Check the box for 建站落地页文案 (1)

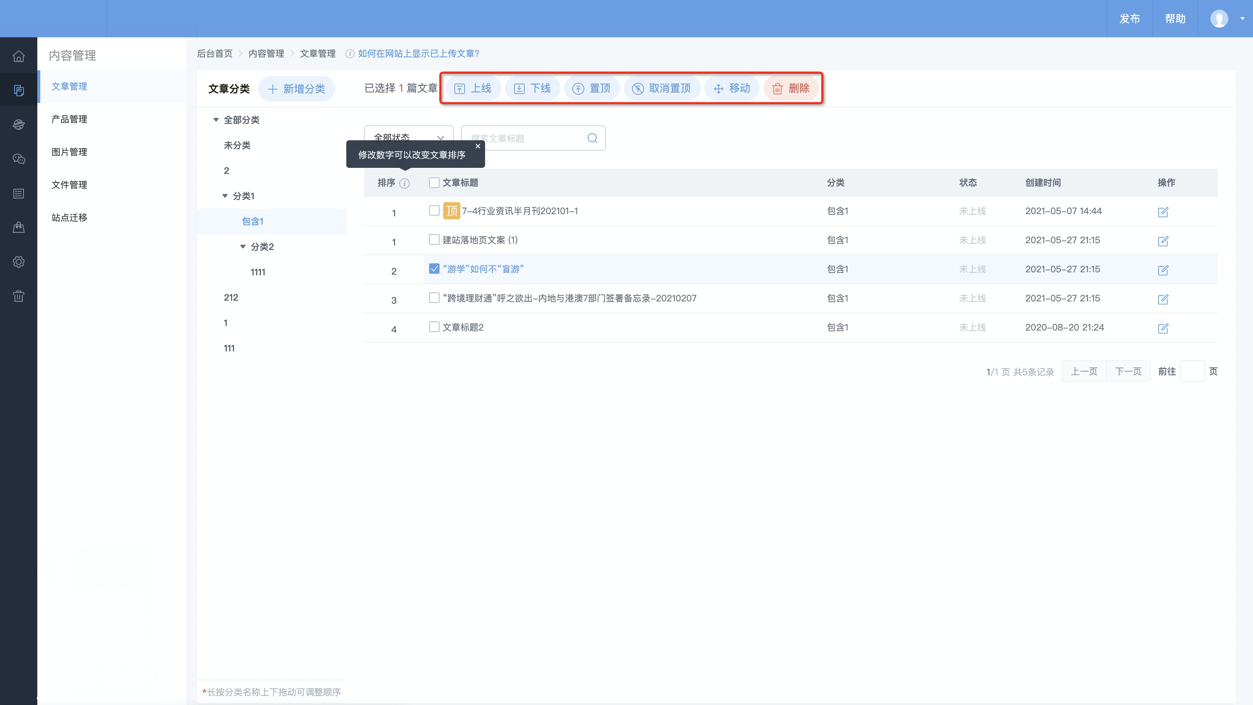coord(434,240)
